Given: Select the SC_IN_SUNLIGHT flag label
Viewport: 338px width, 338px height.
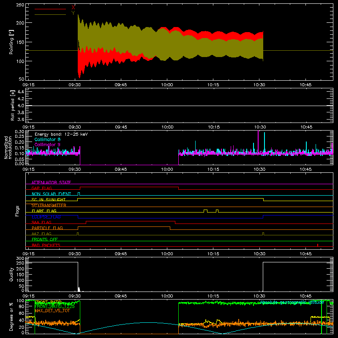Looking at the screenshot, I should [x=49, y=199].
